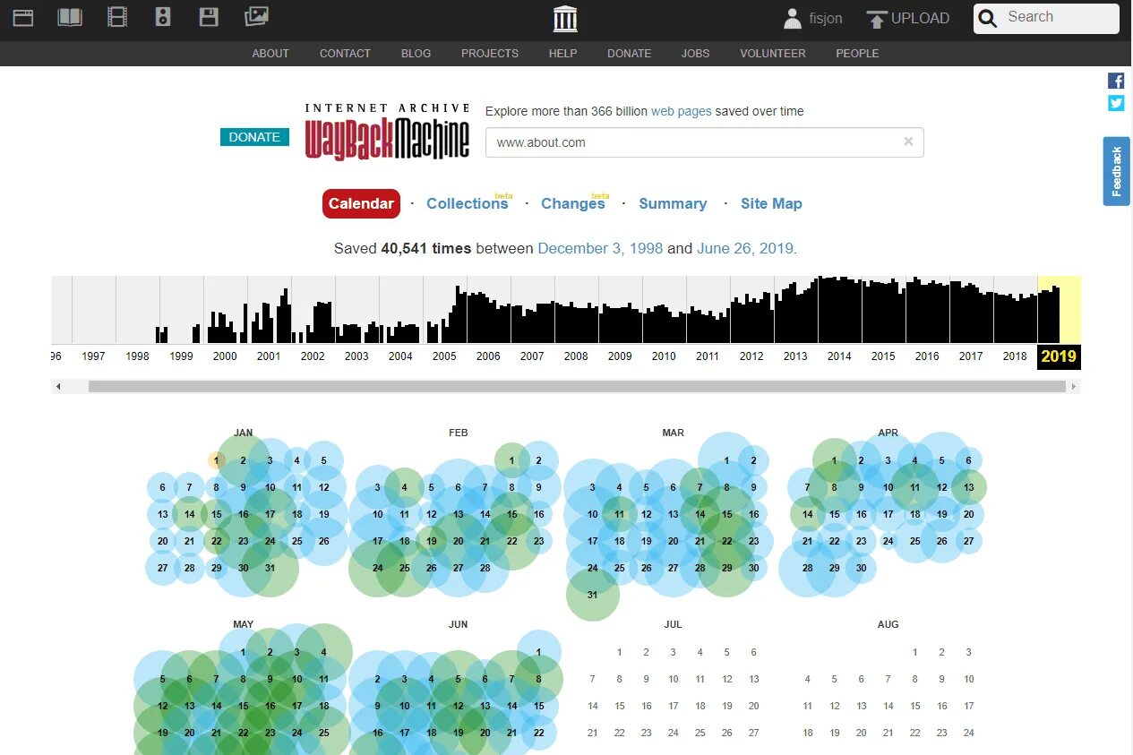Click the search magnifier icon
Screen dimensions: 1133x755
987,19
